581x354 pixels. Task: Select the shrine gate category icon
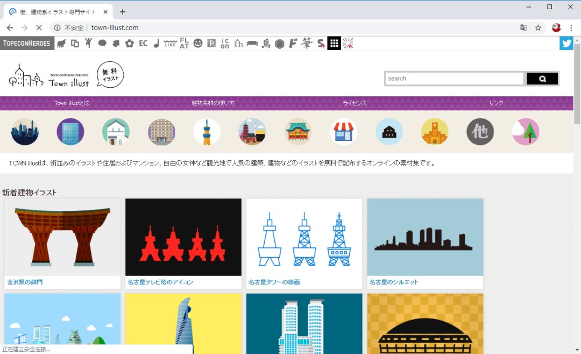(298, 132)
